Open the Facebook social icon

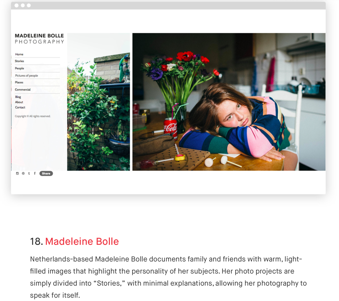tap(35, 173)
